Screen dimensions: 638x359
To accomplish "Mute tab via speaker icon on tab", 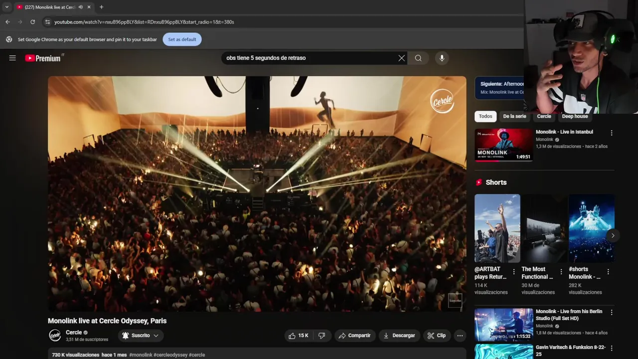I will click(x=81, y=7).
